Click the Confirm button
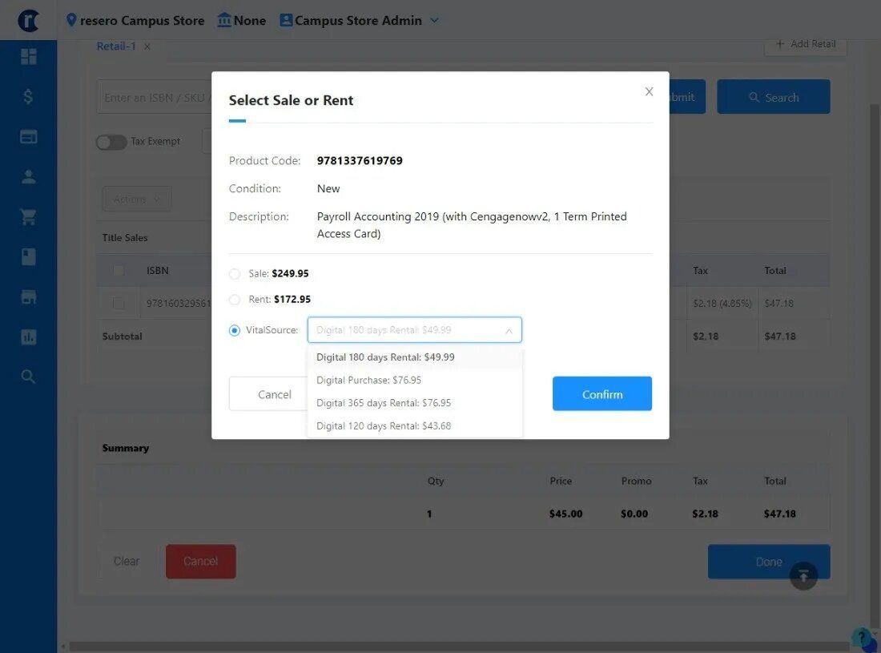The height and width of the screenshot is (653, 881). (601, 393)
